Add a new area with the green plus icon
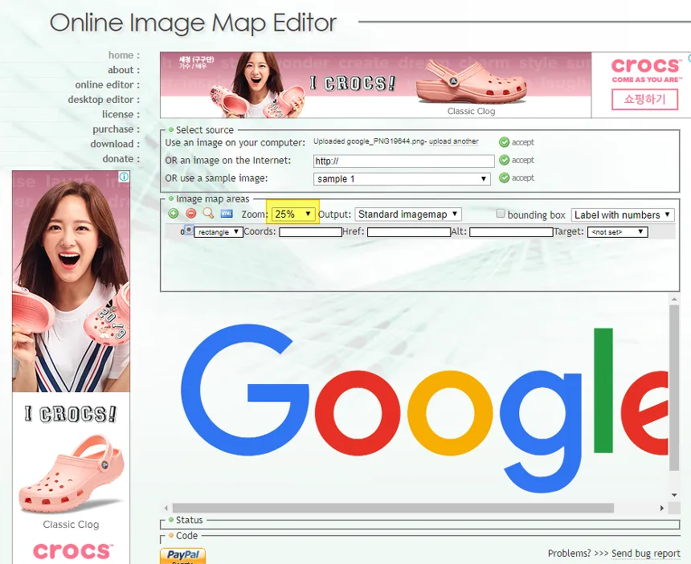The height and width of the screenshot is (564, 691). pyautogui.click(x=174, y=214)
